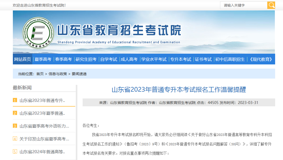
Task: Open the 自学考试 navigation item
Action: [109, 59]
